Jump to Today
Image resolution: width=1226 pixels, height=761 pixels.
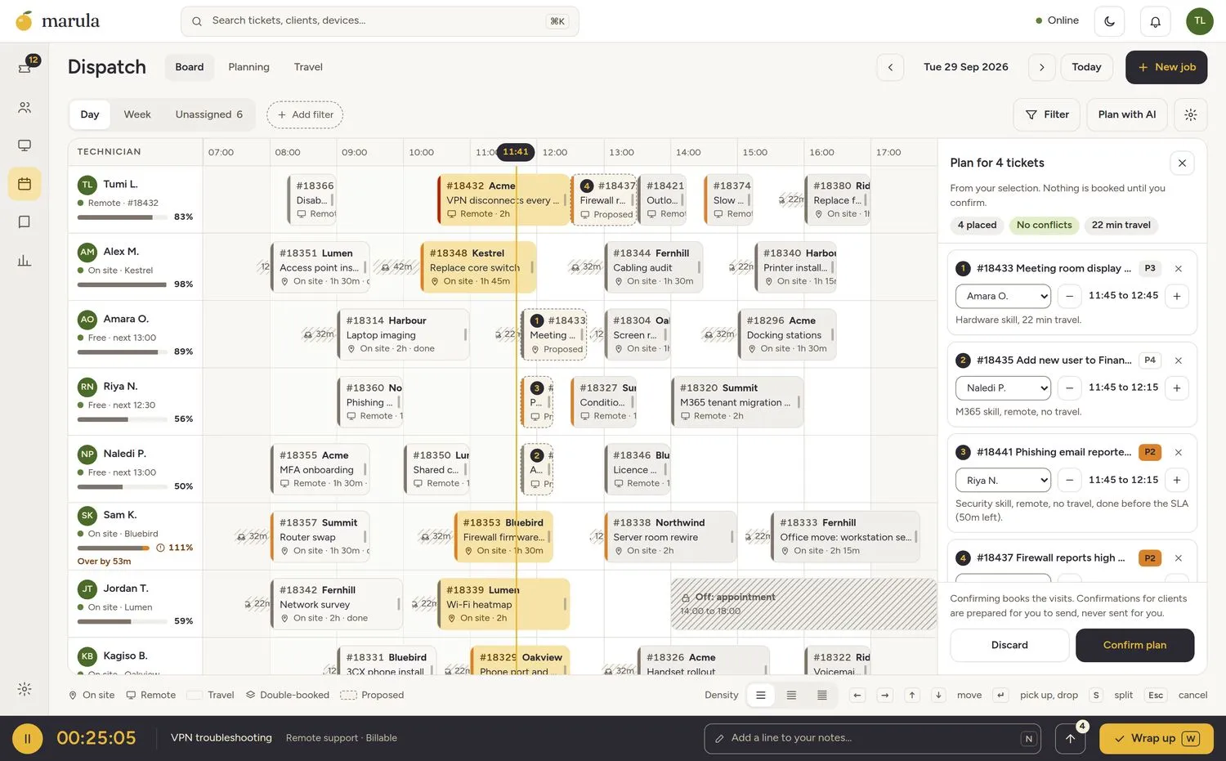click(1086, 67)
